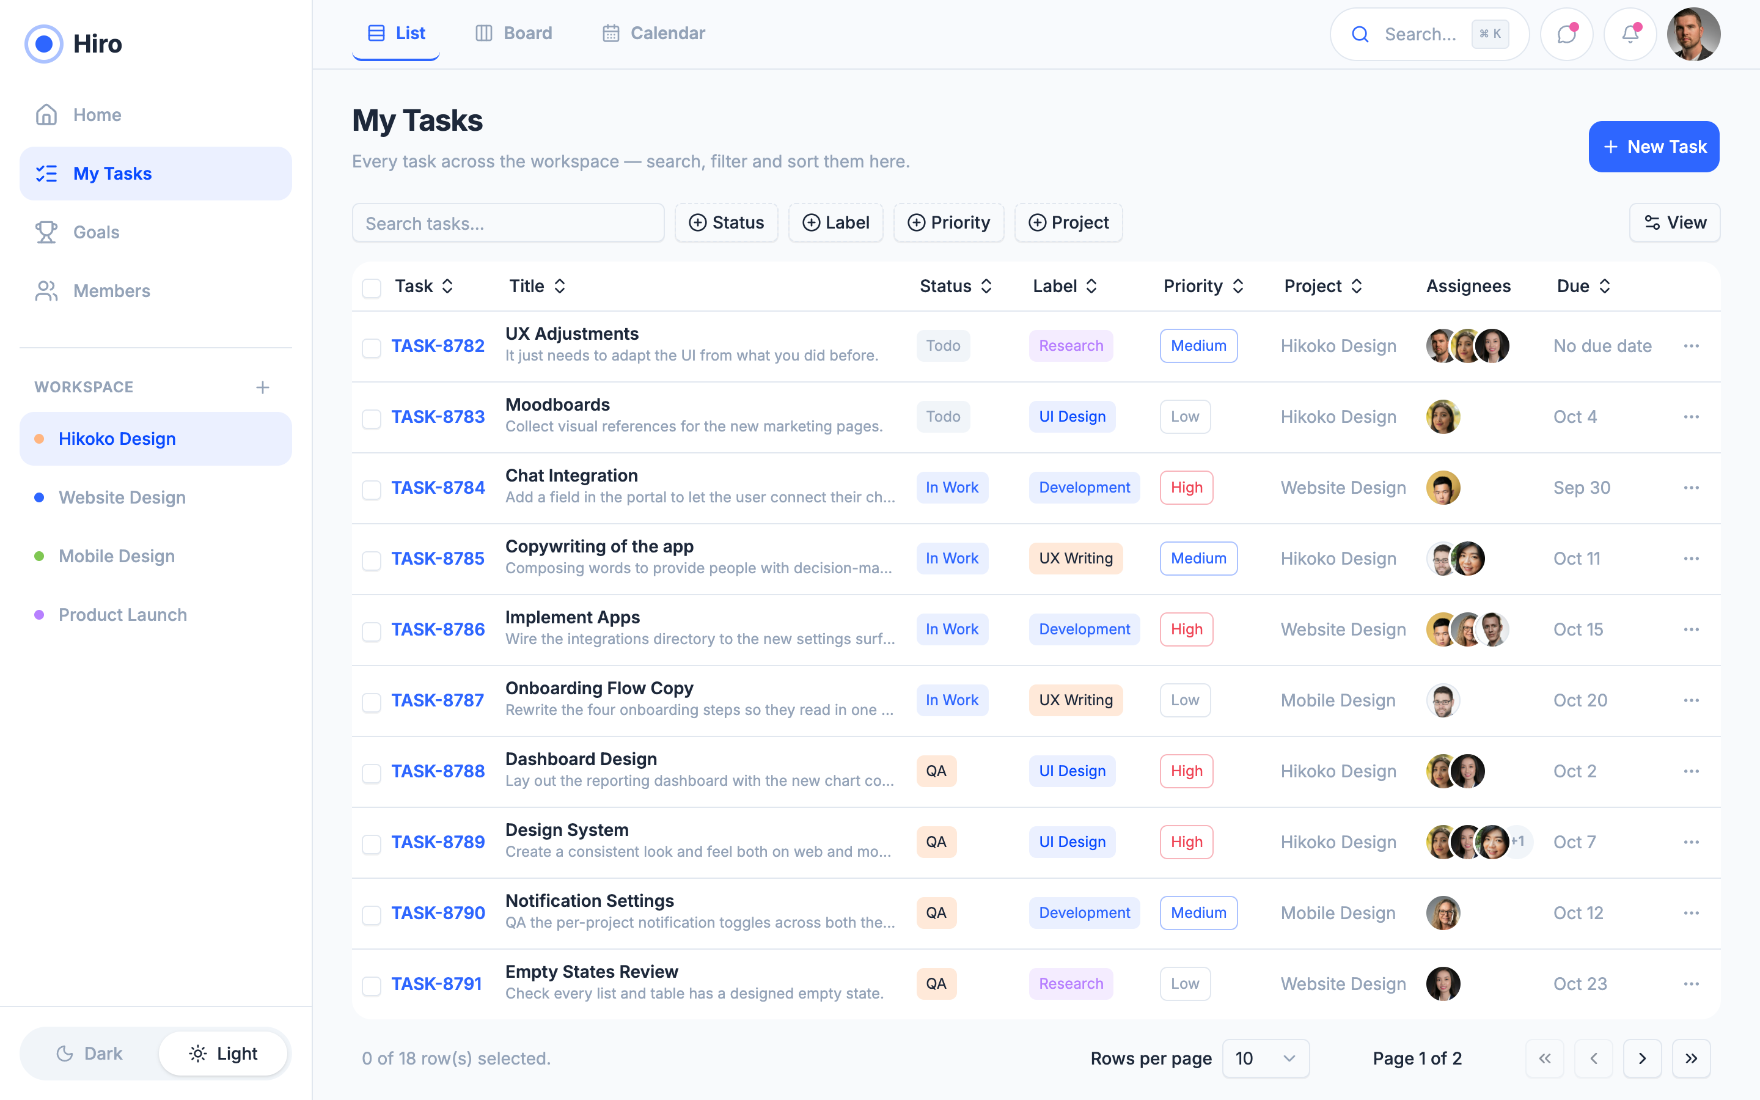1760x1100 pixels.
Task: Open the View options menu
Action: point(1674,222)
